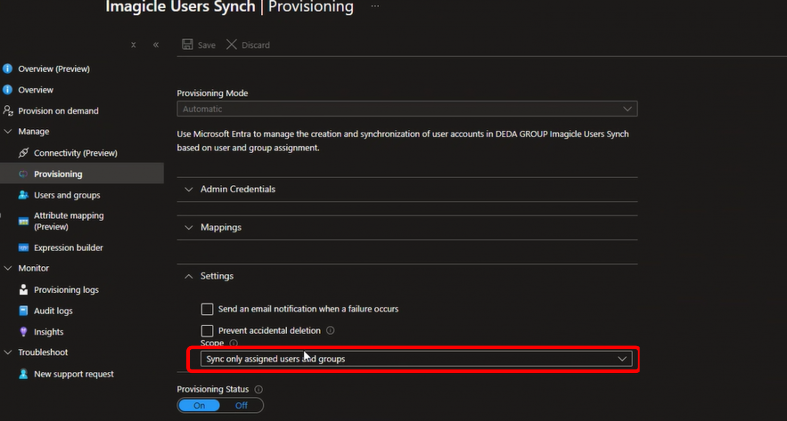Click the Provision on demand icon
The width and height of the screenshot is (787, 421).
[8, 111]
